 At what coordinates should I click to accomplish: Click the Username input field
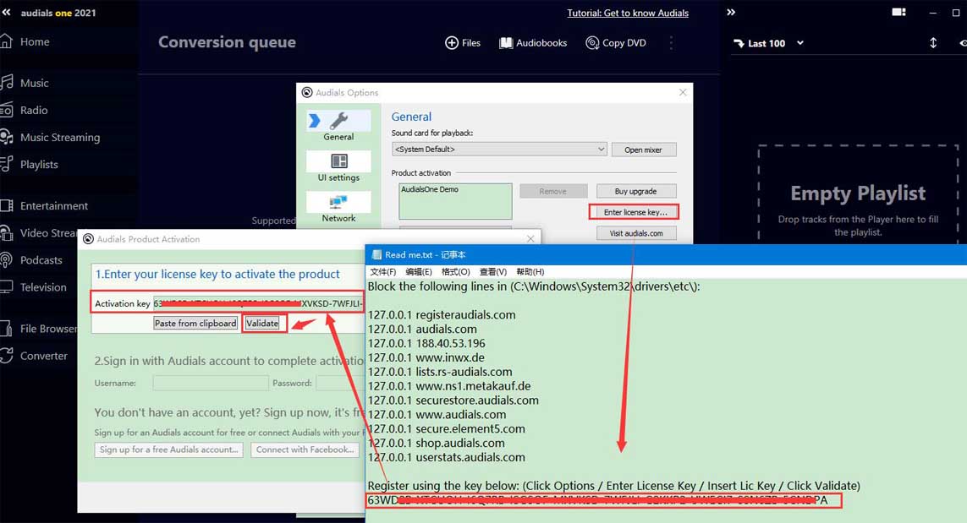[211, 383]
